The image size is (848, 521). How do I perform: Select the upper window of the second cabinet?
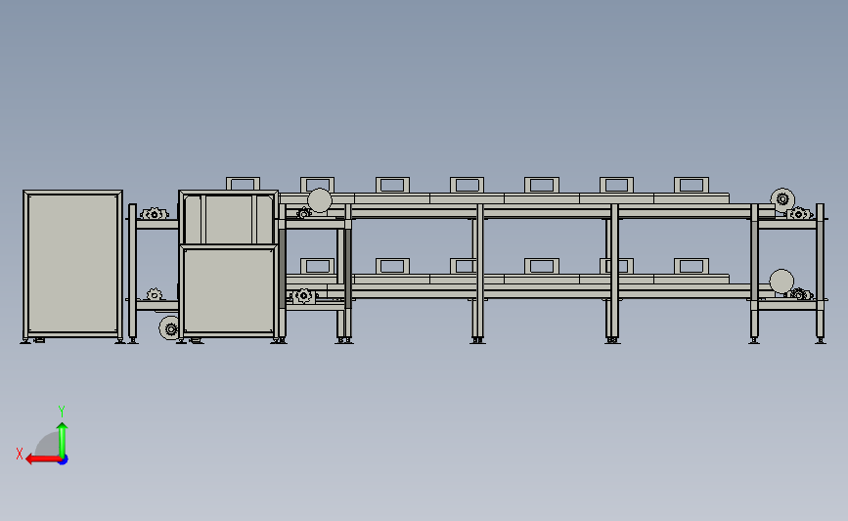coord(228,219)
